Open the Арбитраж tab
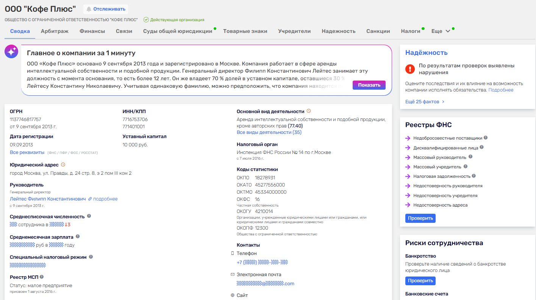 [x=55, y=31]
